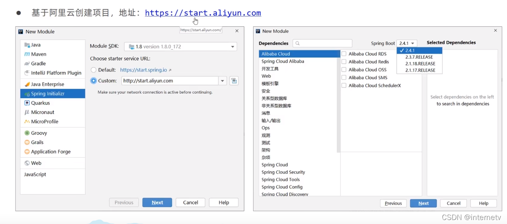This screenshot has width=507, height=224.
Task: Click Cancel in the dependencies dialog
Action: pos(453,203)
